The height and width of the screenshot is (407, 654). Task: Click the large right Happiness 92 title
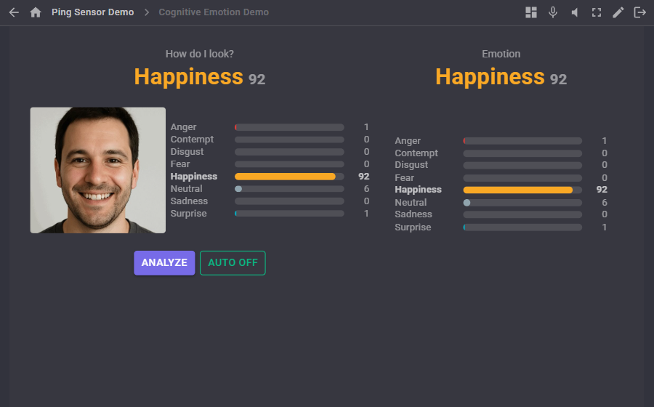tap(501, 77)
